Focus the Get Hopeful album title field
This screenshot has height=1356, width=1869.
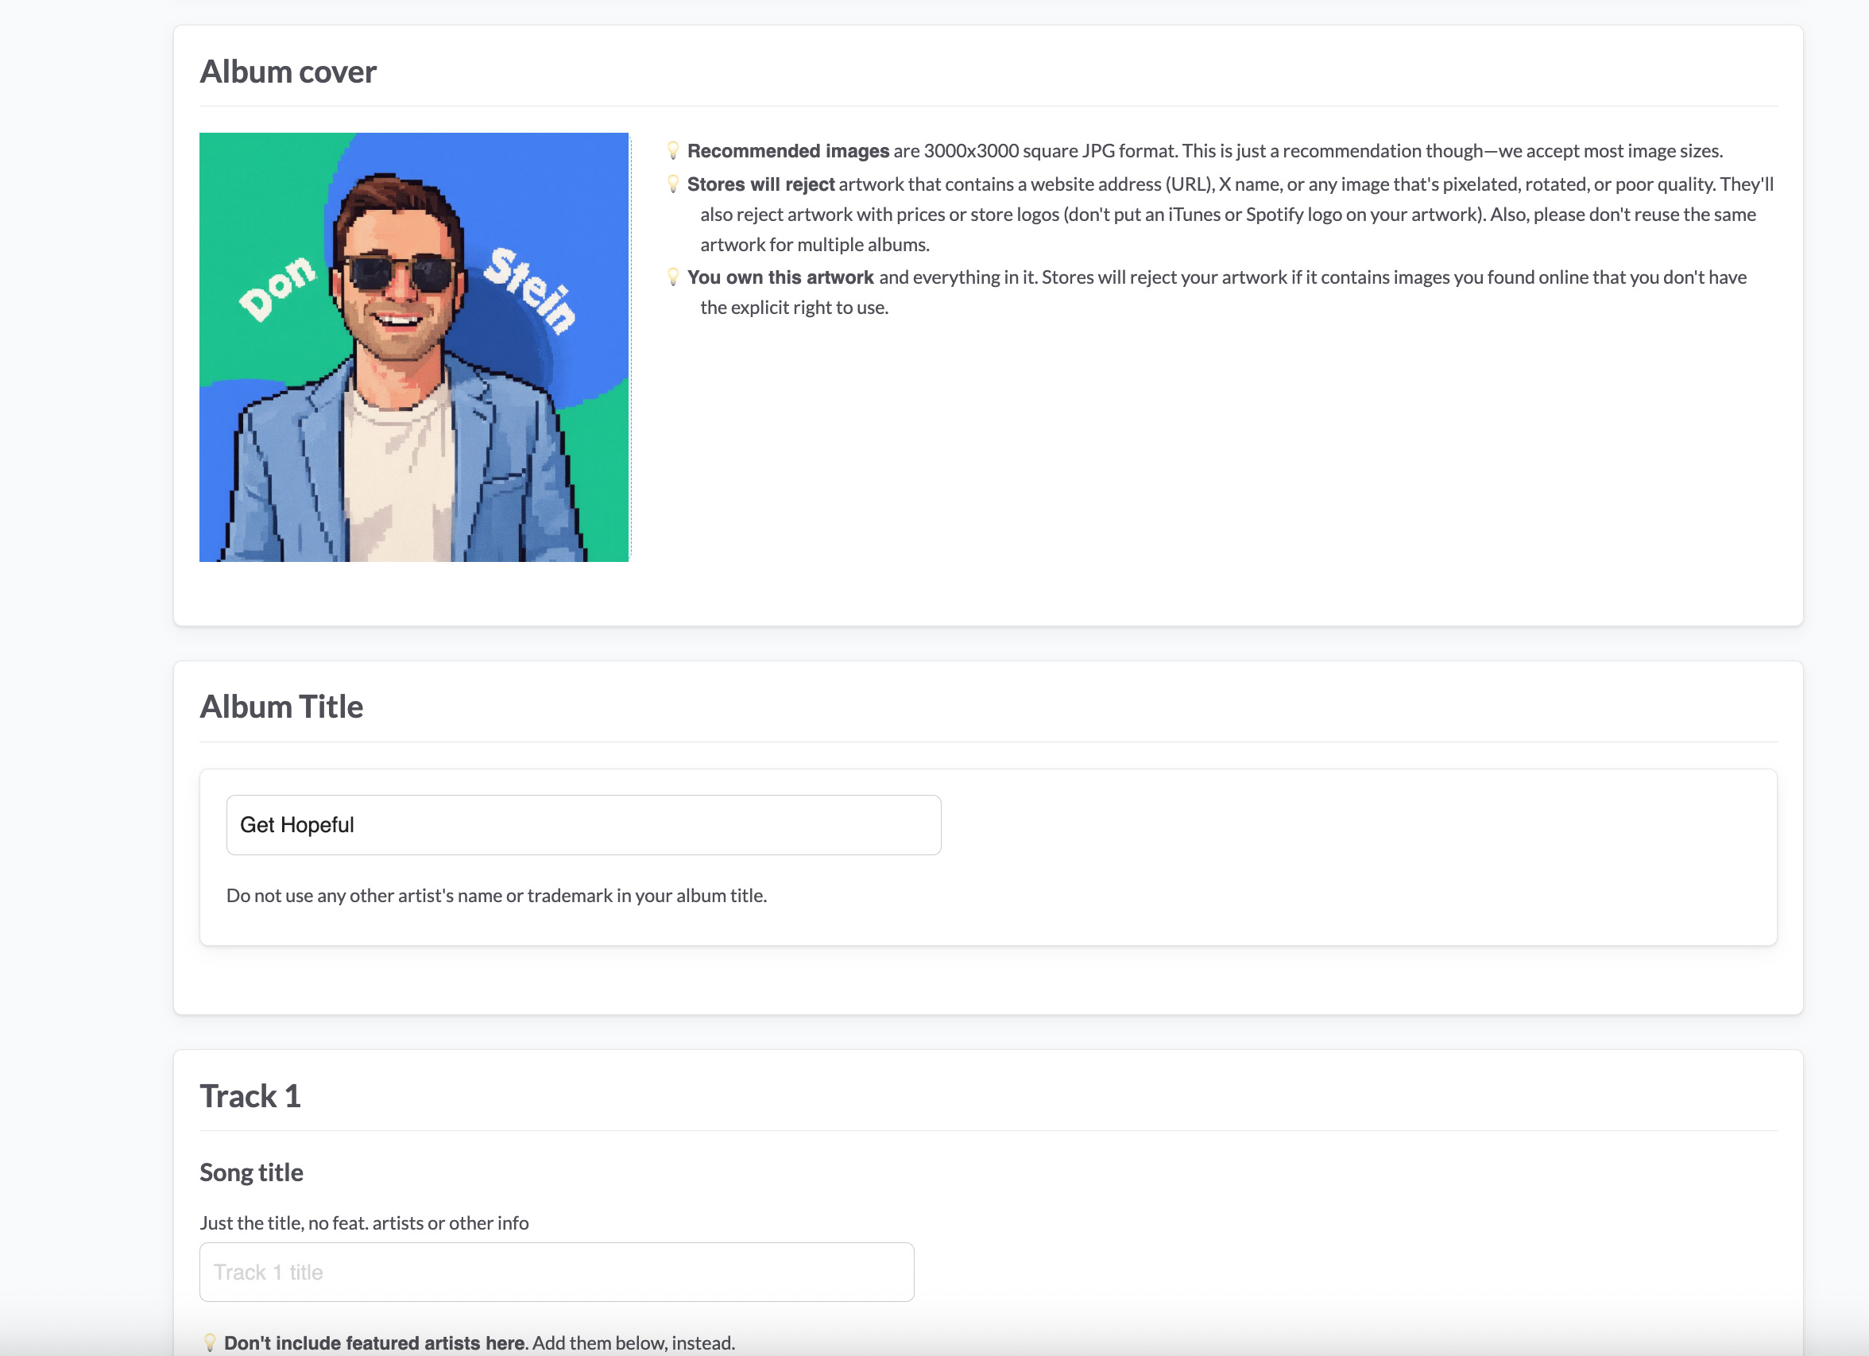tap(582, 824)
